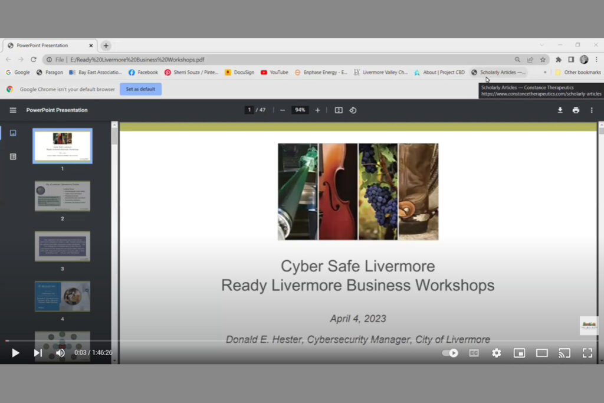Viewport: 604px width, 403px height.
Task: Toggle closed captions
Action: [x=474, y=352]
